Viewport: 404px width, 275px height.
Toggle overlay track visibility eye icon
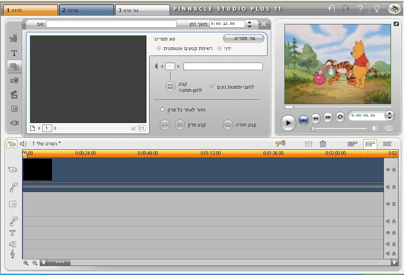(388, 204)
